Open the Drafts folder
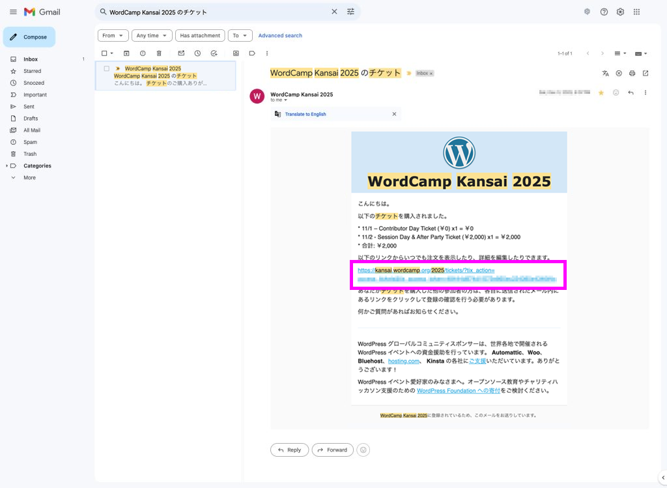The width and height of the screenshot is (667, 488). pyautogui.click(x=31, y=119)
